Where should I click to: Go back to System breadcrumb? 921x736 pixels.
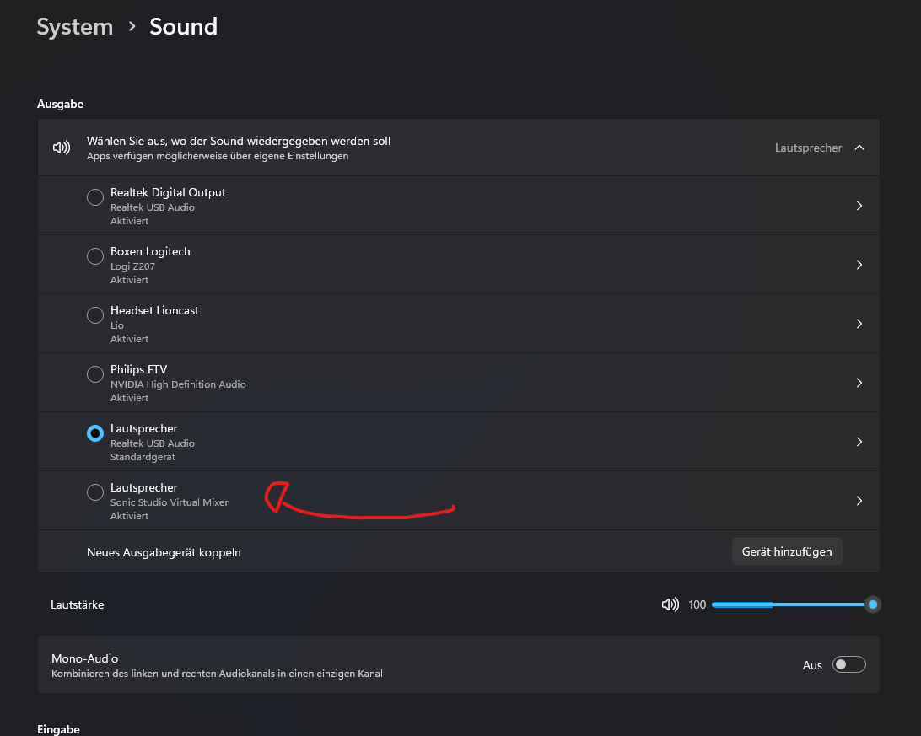(75, 27)
